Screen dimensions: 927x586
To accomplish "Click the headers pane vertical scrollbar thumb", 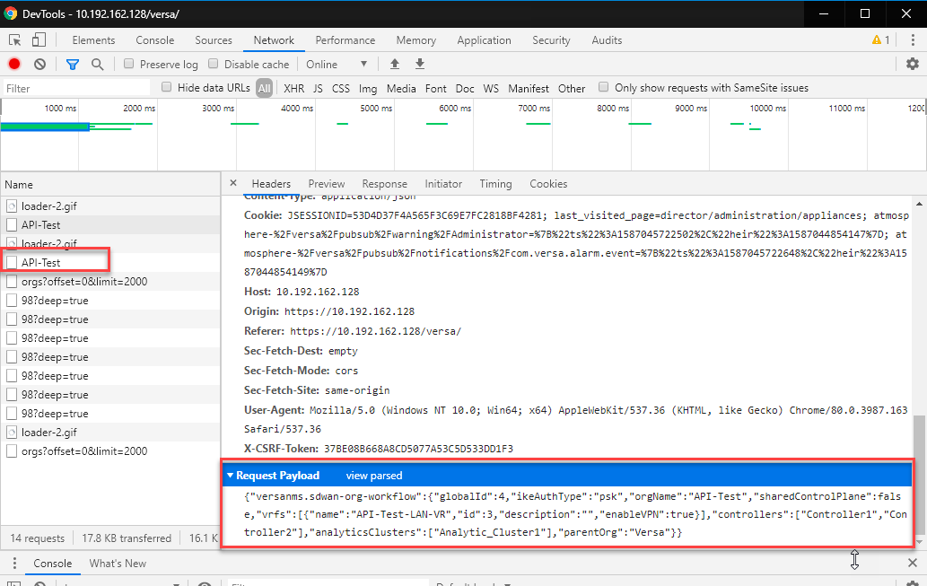I will pos(919,473).
